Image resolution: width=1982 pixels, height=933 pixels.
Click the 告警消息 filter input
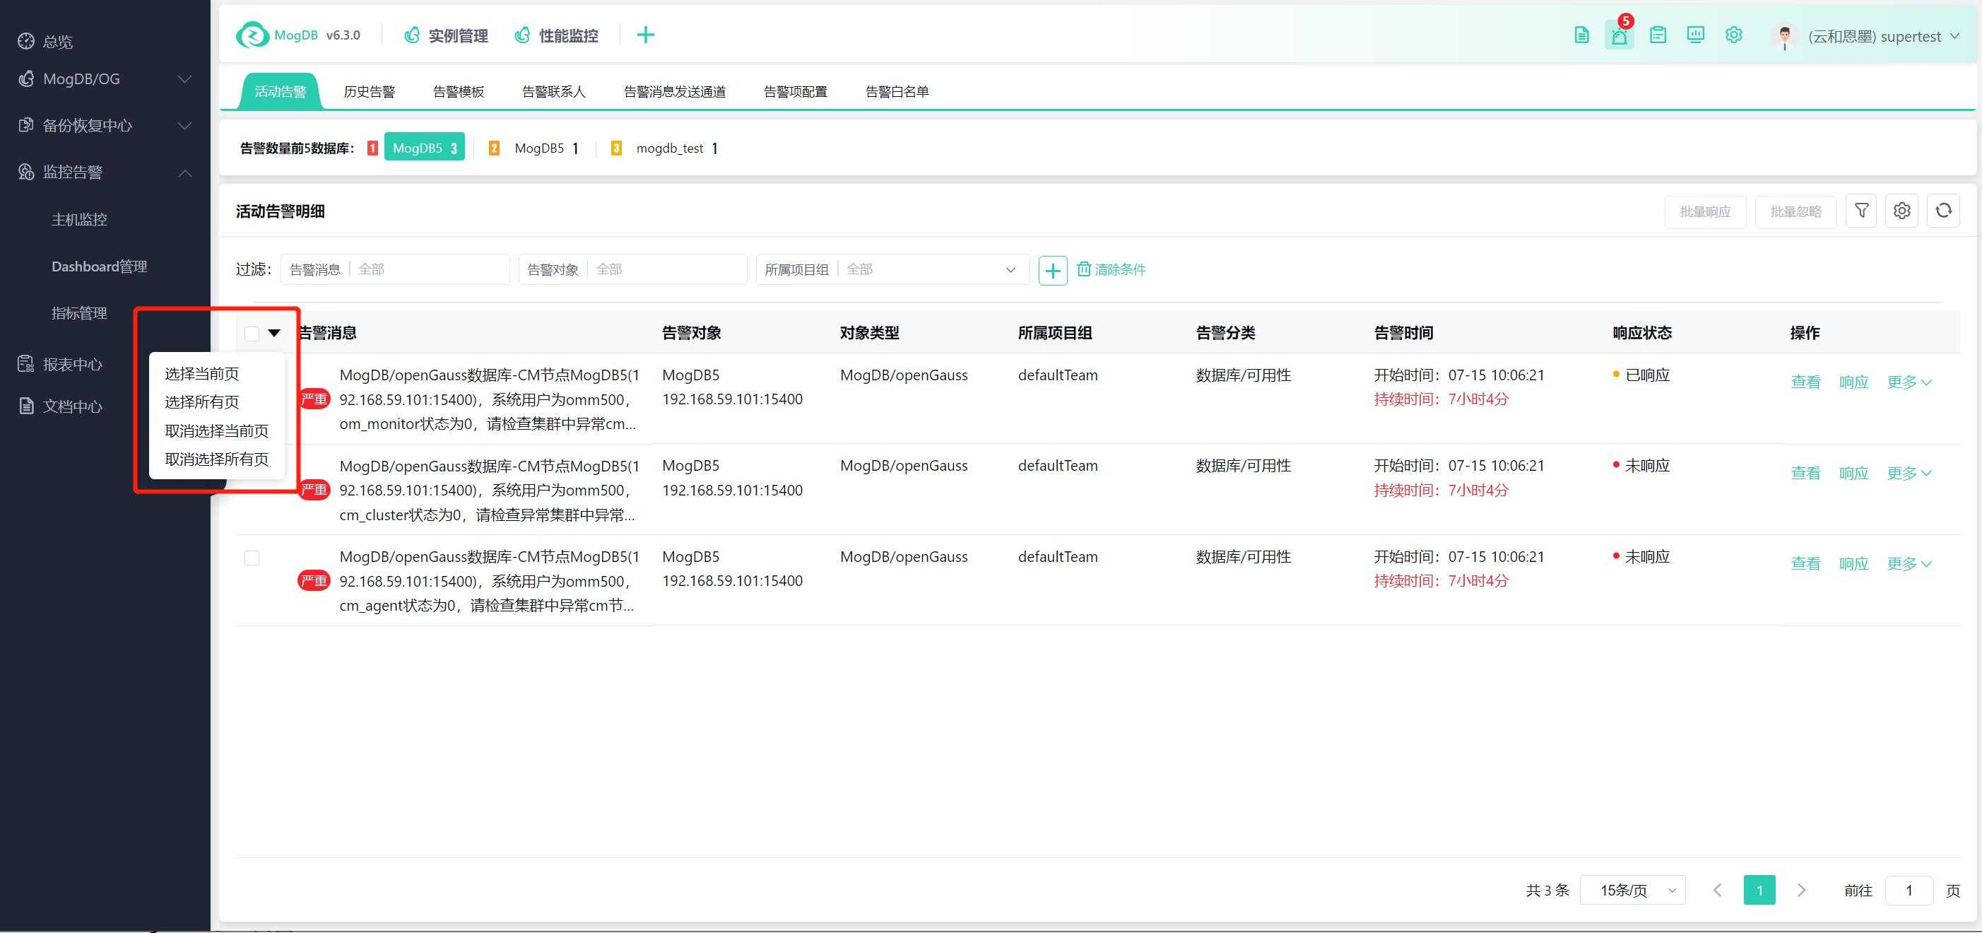[x=396, y=269]
